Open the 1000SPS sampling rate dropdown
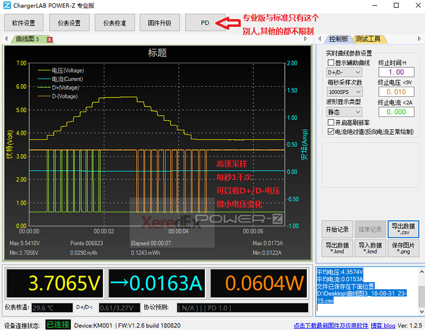425x330 pixels. 344,92
